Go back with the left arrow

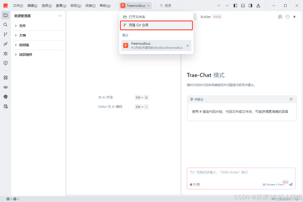pos(219,6)
